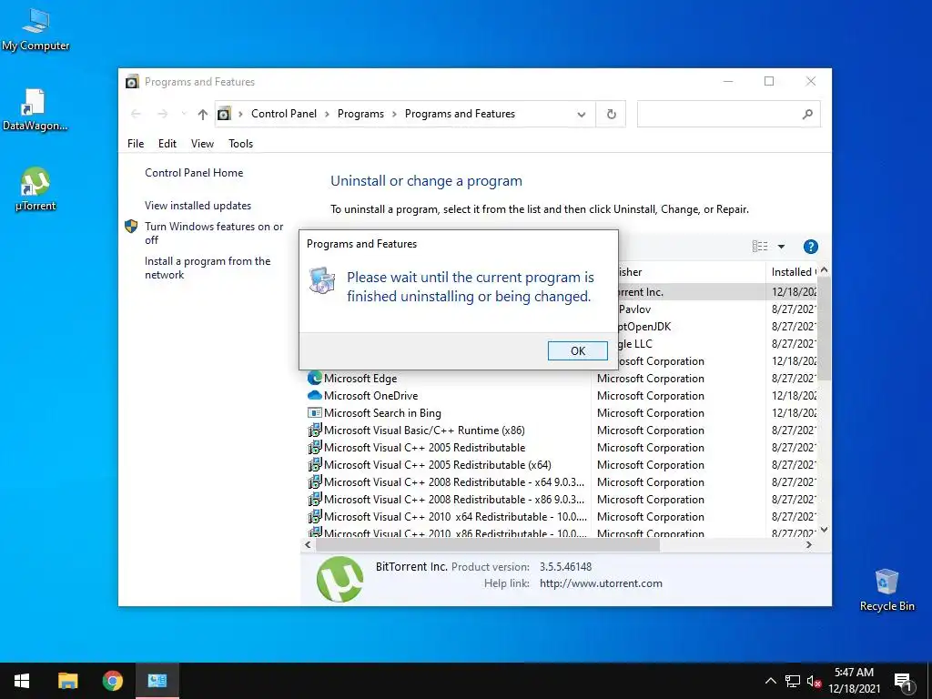932x699 pixels.
Task: Go to Control Panel Home
Action: tap(194, 173)
